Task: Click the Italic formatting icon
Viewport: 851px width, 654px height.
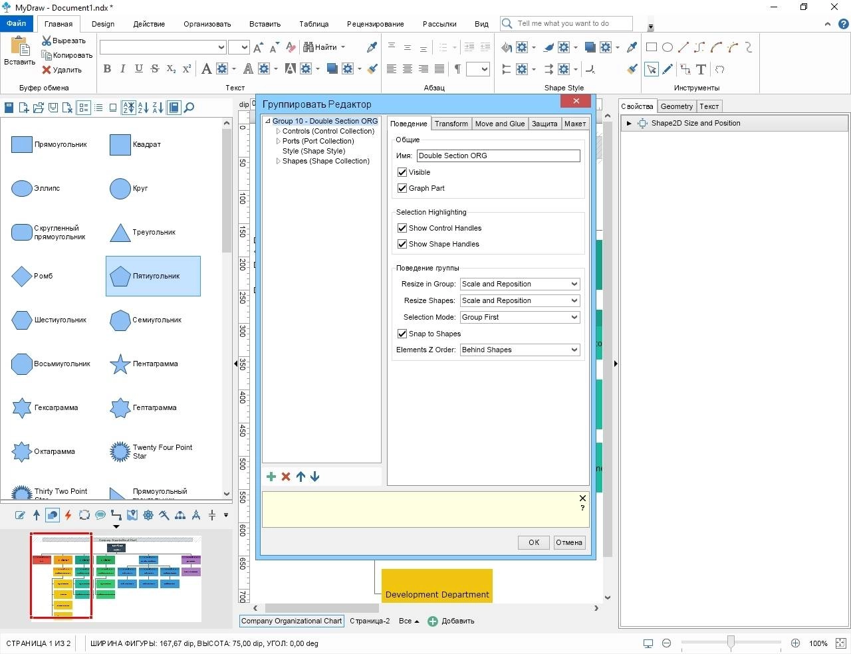Action: click(x=123, y=68)
